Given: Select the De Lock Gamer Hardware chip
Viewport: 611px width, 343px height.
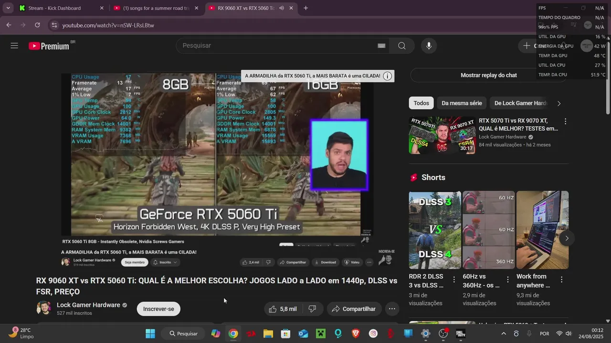Looking at the screenshot, I should pos(520,103).
